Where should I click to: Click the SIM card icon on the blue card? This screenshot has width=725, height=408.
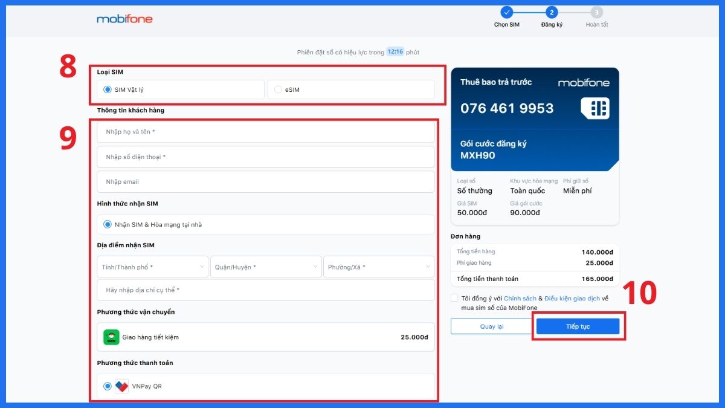click(596, 109)
